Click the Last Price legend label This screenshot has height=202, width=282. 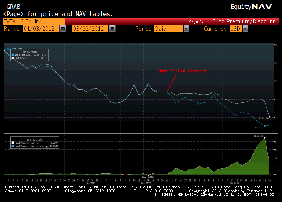pos(20,58)
